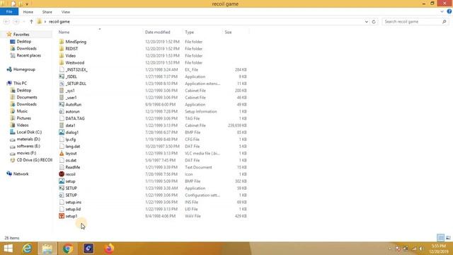
Task: Select the setup BMP image icon
Action: coord(62,181)
